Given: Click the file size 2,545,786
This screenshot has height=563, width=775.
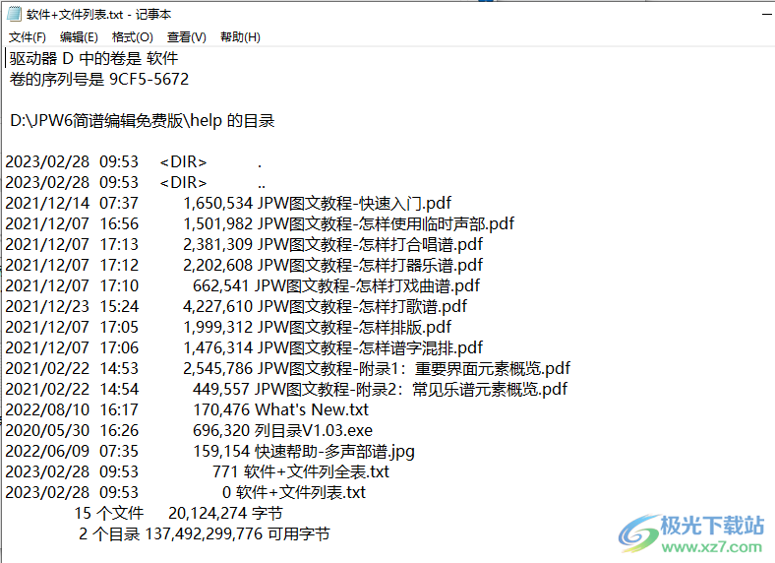Looking at the screenshot, I should (218, 369).
